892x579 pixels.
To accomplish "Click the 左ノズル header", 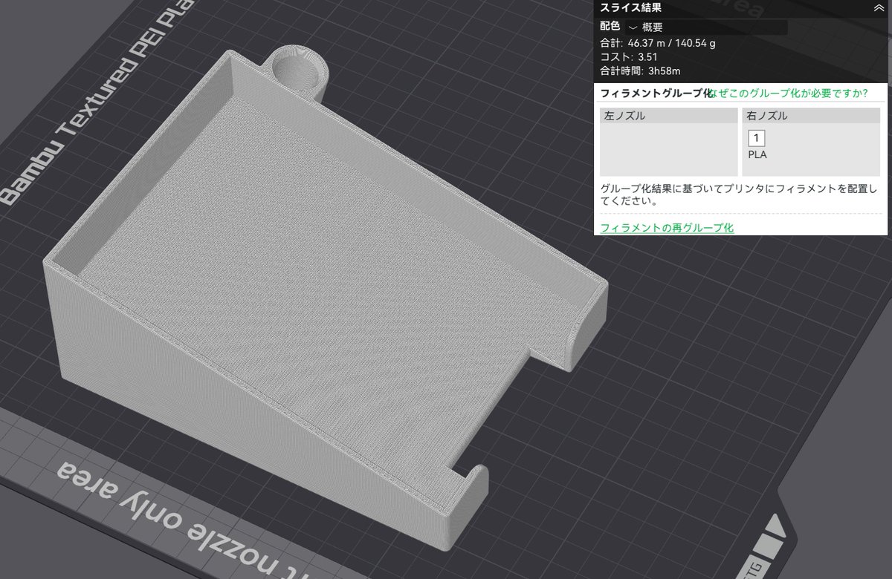I will [669, 116].
